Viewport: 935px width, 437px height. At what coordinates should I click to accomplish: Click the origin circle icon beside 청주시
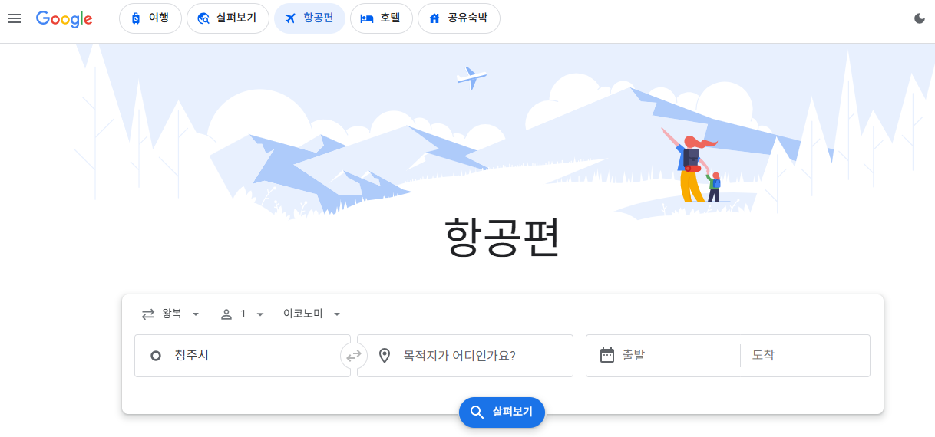[156, 356]
